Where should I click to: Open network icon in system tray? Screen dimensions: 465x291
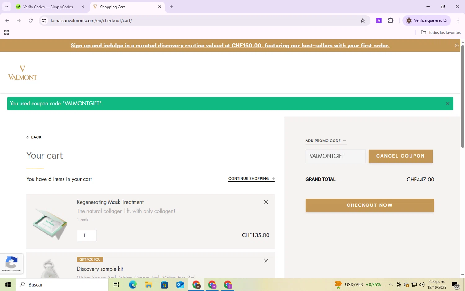tap(414, 284)
